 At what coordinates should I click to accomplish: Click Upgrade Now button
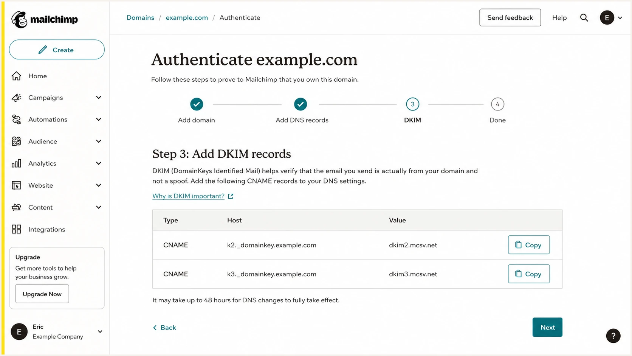tap(42, 294)
